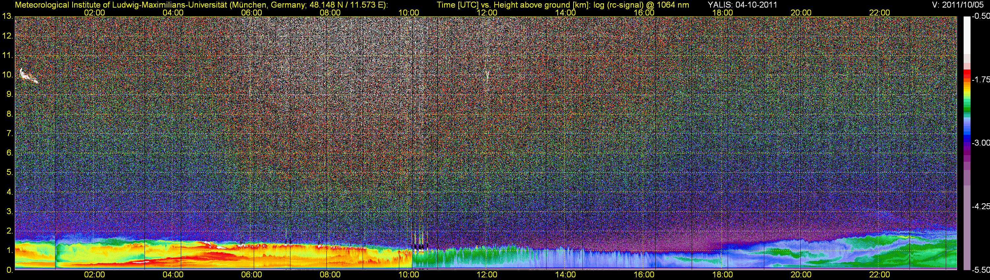
Task: Click the 22:00 label on the top time axis
Action: [x=879, y=13]
